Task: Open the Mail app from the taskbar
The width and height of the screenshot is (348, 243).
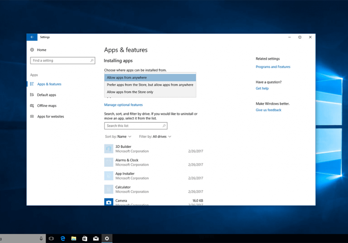Action: [96, 239]
